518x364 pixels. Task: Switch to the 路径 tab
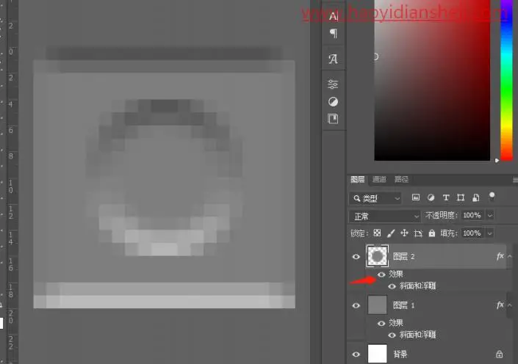click(x=401, y=179)
